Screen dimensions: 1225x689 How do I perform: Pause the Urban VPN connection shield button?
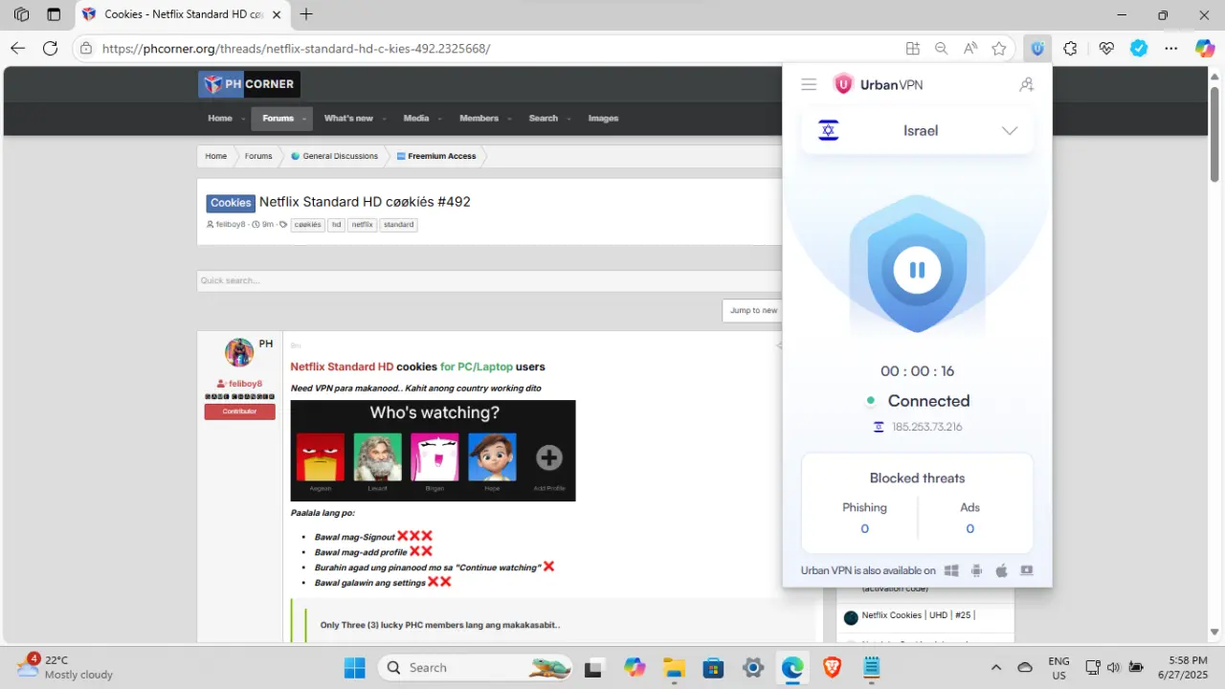[x=917, y=270]
